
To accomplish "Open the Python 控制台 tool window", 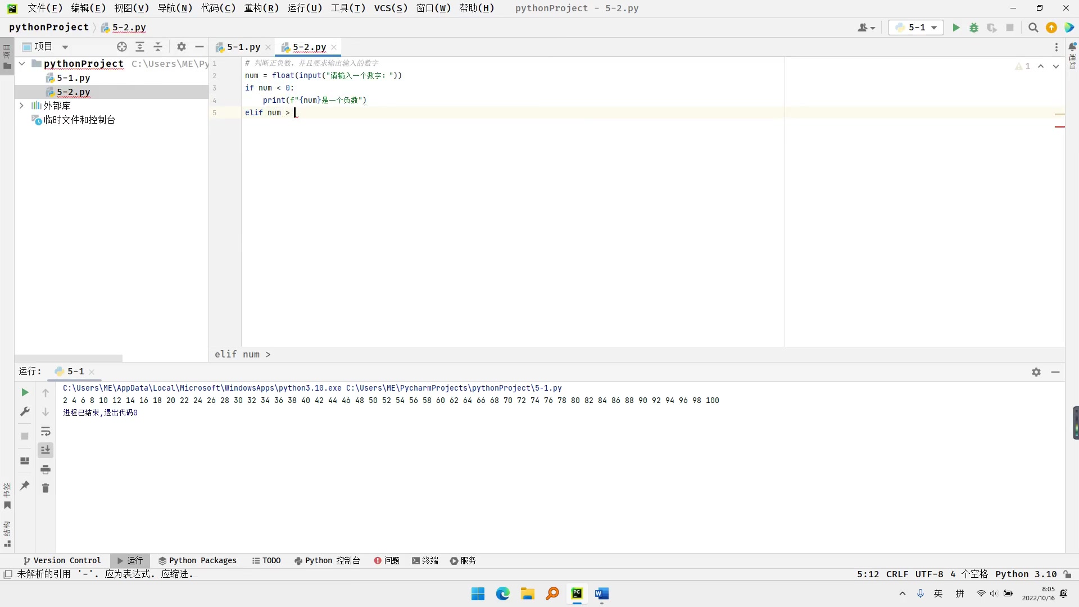I will [327, 560].
